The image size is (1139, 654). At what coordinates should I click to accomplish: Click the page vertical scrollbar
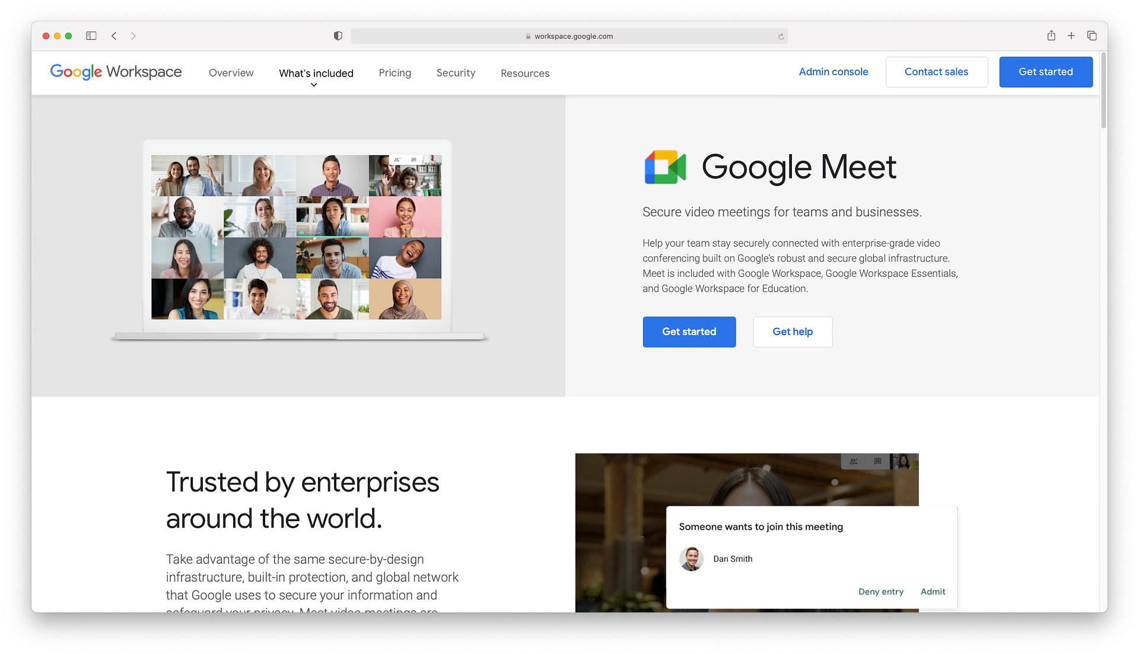tap(1103, 90)
